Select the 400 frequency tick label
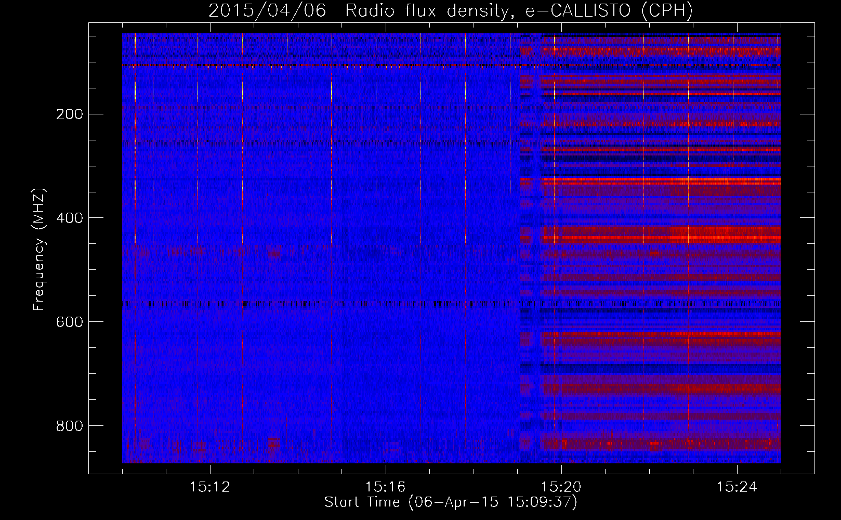This screenshot has height=520, width=841. [x=70, y=218]
